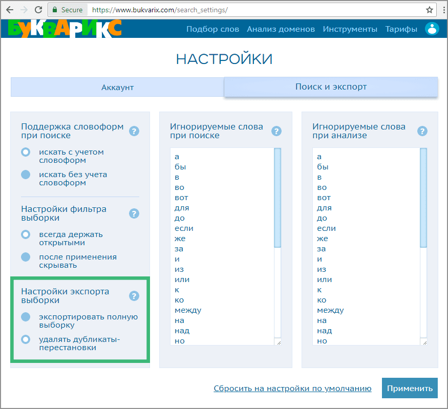Open help for Игнорируемые слова при анализе
This screenshot has height=409, width=448.
422,131
